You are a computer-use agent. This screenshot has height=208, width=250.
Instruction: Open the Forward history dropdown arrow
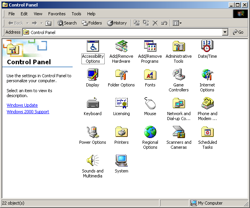(41, 23)
